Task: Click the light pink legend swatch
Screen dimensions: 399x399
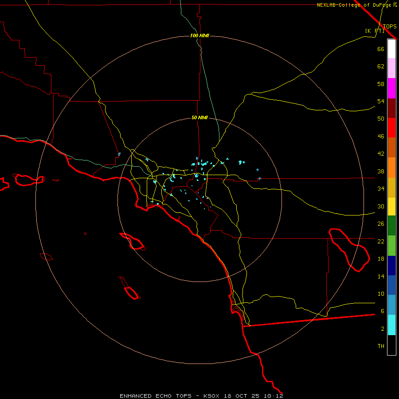Action: click(391, 68)
